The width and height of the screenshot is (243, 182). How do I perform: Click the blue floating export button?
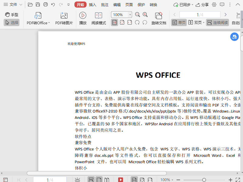[x=234, y=37]
